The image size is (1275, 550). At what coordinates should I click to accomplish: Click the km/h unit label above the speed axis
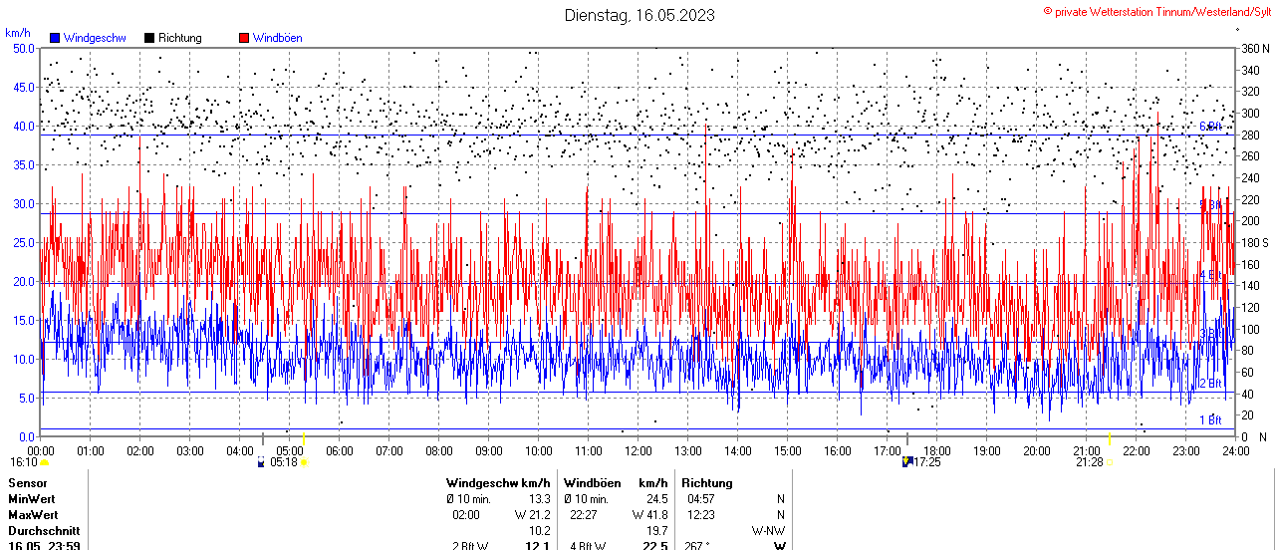click(x=18, y=33)
